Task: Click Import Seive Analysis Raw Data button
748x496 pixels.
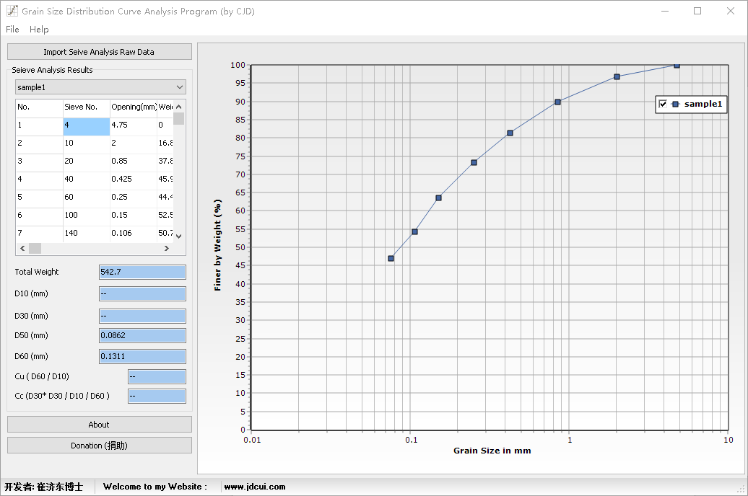Action: [99, 52]
